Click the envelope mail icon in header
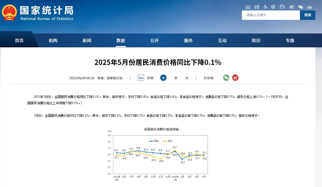 [248, 7]
